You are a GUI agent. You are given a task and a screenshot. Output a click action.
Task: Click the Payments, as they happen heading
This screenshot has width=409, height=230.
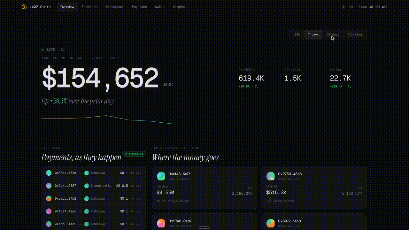pyautogui.click(x=81, y=157)
